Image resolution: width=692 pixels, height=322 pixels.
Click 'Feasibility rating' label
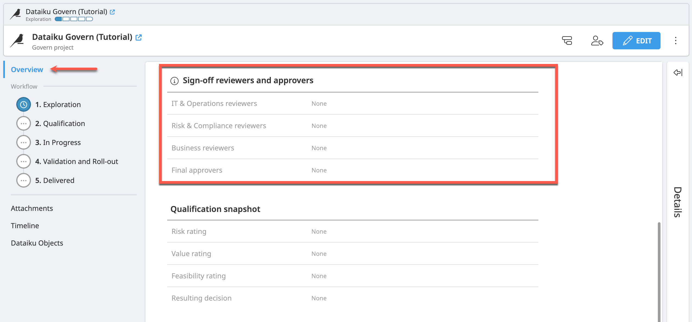tap(199, 276)
